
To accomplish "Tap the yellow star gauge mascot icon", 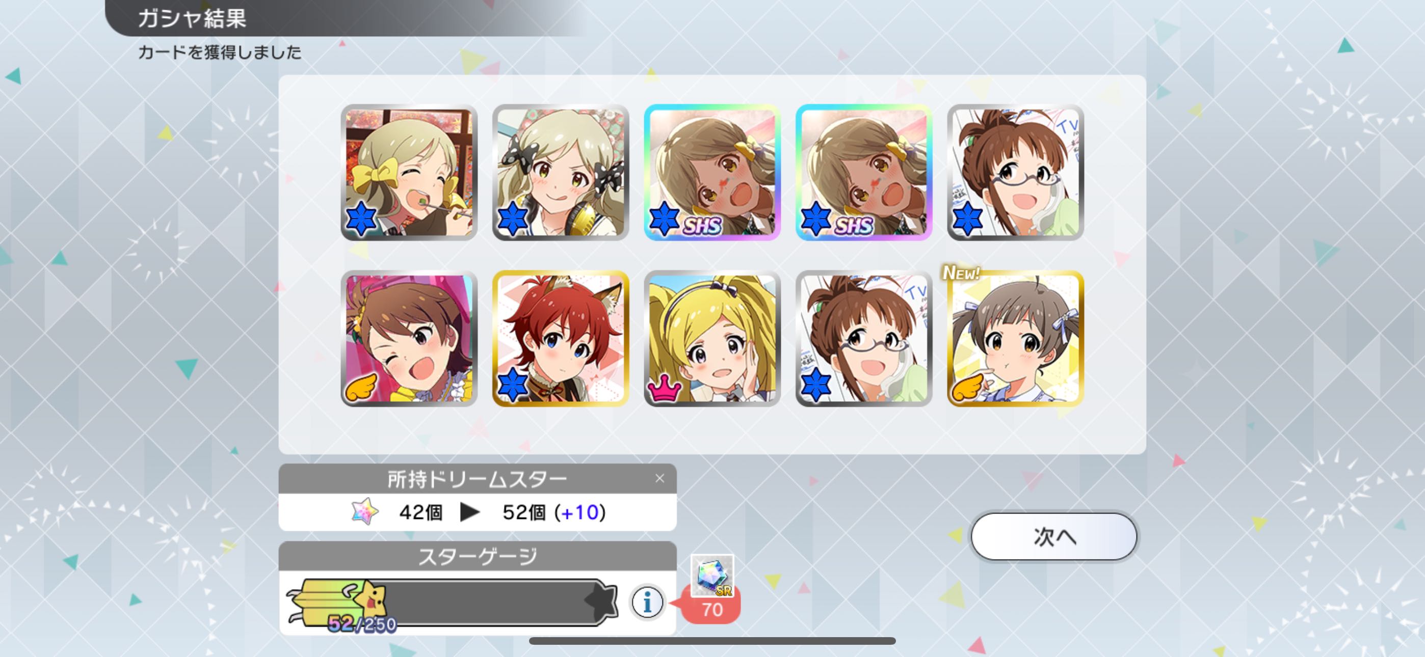I will 371,597.
